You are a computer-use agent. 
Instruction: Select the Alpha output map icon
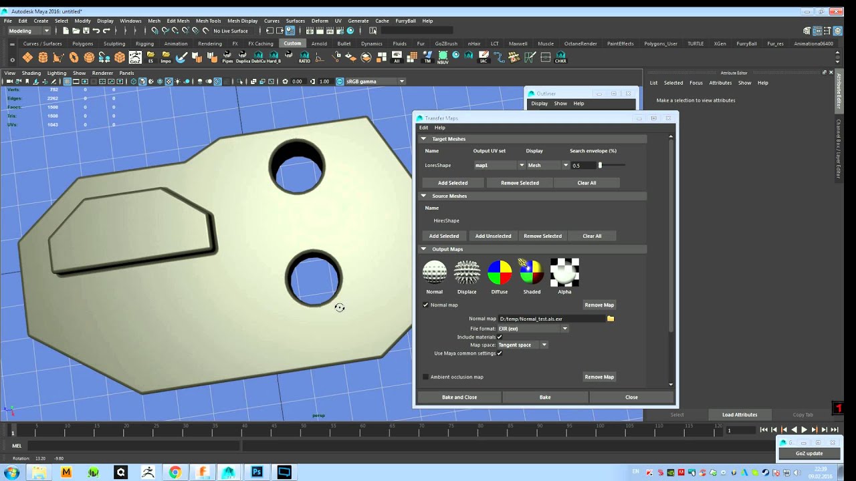564,273
